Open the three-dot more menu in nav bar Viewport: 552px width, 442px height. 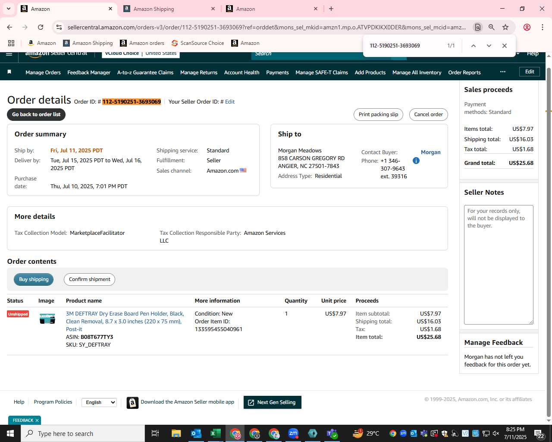(x=502, y=72)
